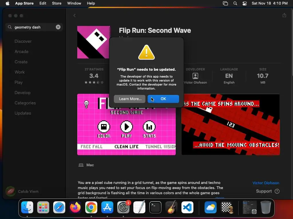
Task: Click App Store icon in the Dock
Action: pos(107,207)
